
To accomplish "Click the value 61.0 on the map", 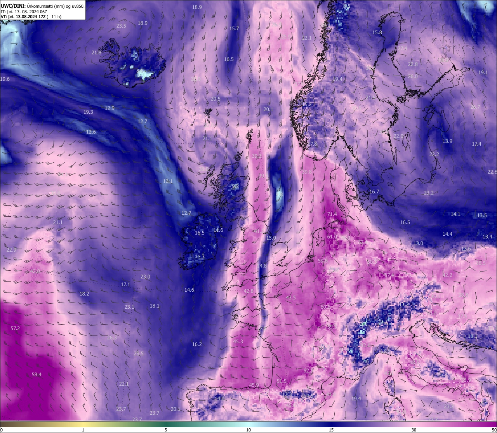I will (332, 236).
